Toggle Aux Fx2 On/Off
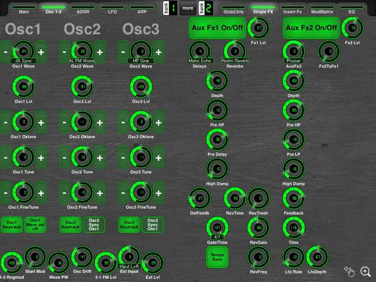The image size is (376, 282). [311, 28]
